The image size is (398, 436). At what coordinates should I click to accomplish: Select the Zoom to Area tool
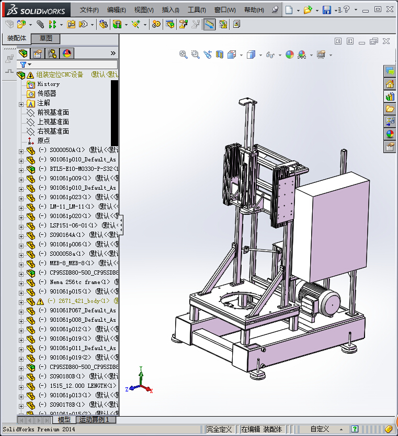point(196,54)
